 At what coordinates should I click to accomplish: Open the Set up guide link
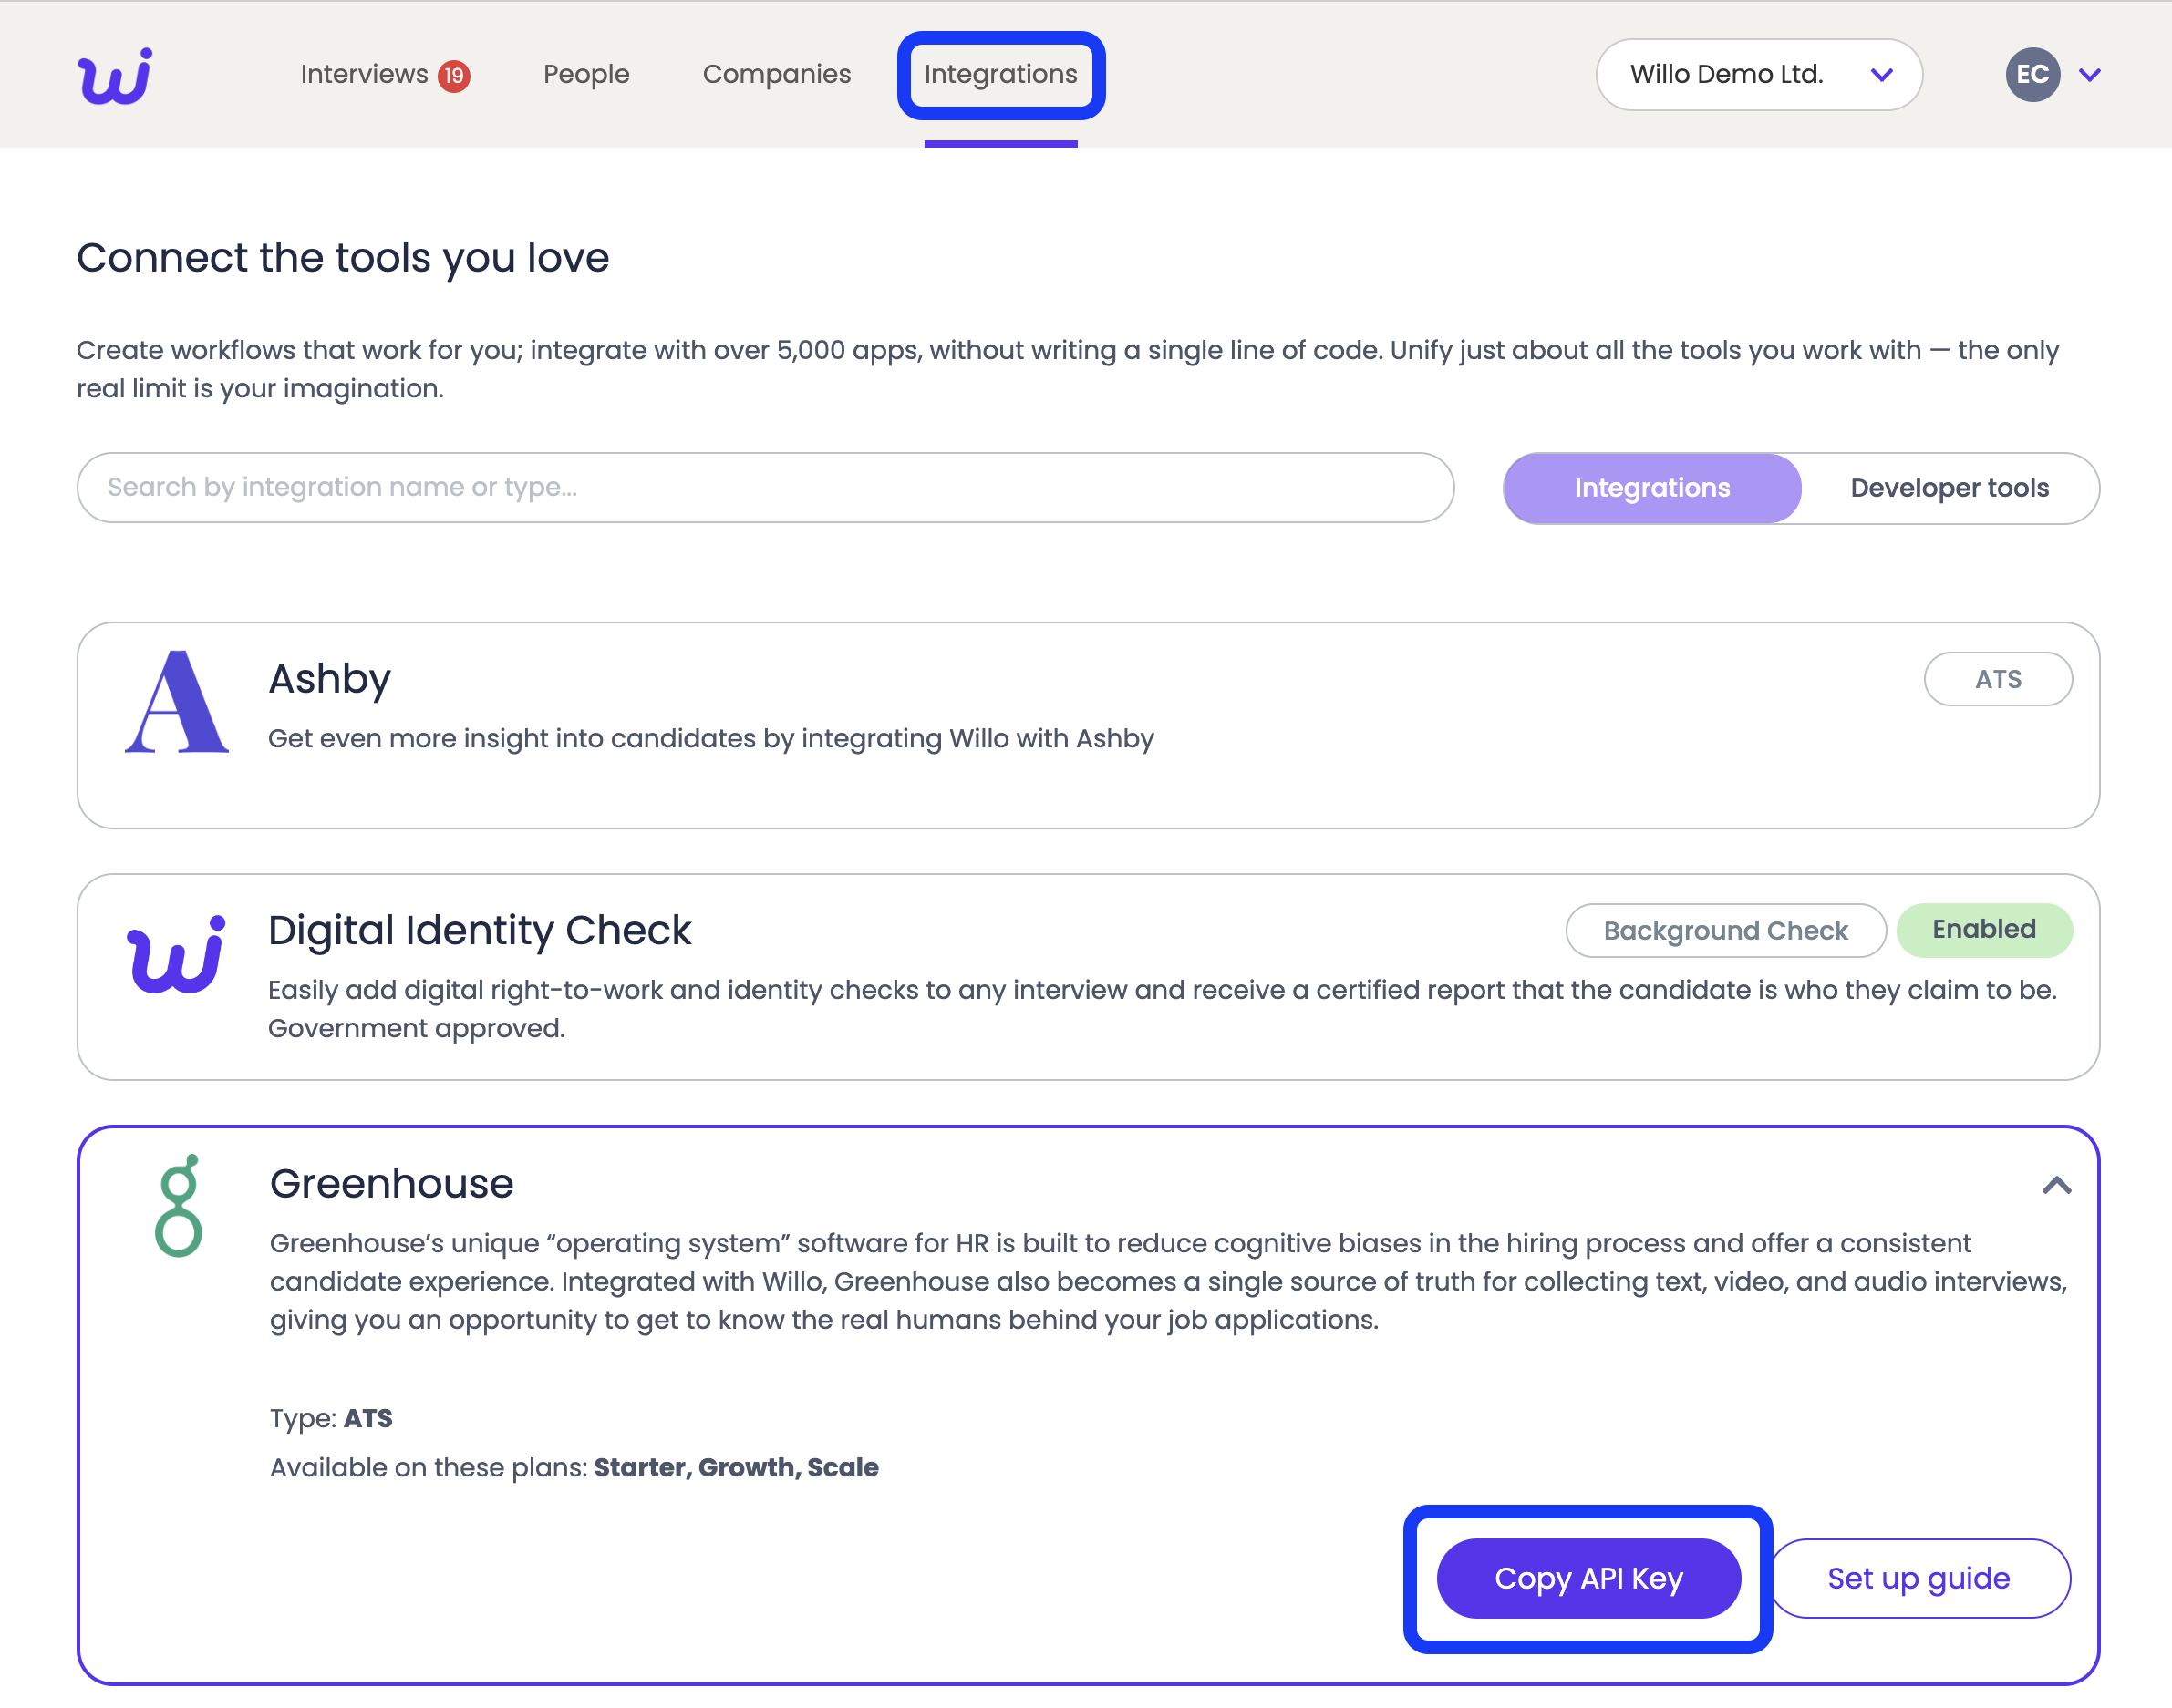click(x=1918, y=1578)
